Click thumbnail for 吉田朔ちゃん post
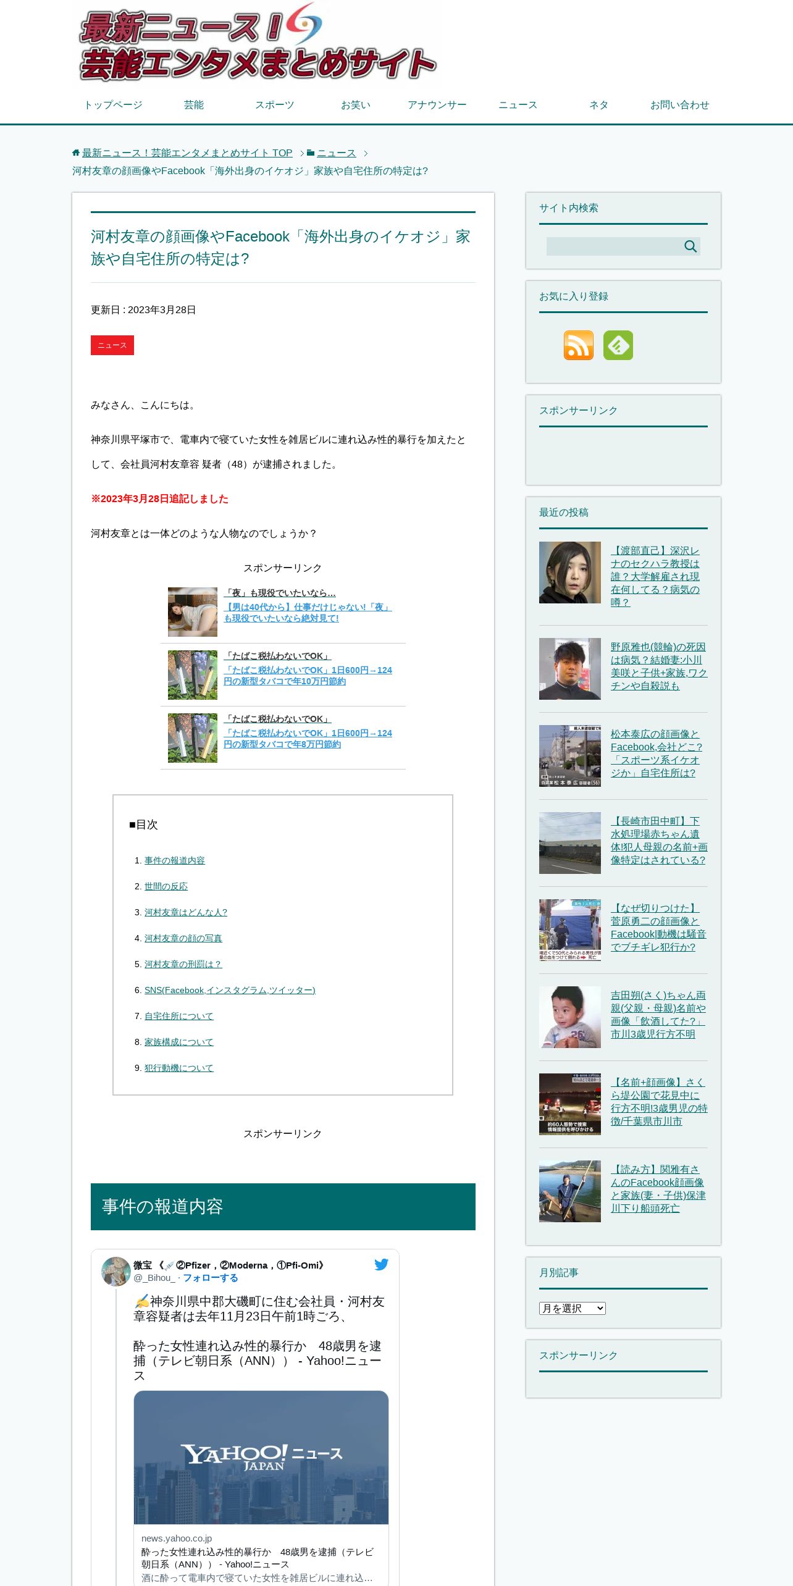The width and height of the screenshot is (793, 1586). click(570, 1017)
